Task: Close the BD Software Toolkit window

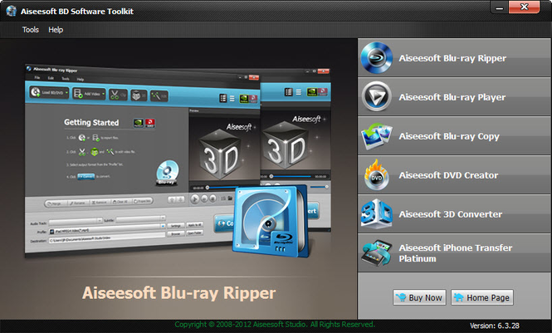Action: [524, 7]
